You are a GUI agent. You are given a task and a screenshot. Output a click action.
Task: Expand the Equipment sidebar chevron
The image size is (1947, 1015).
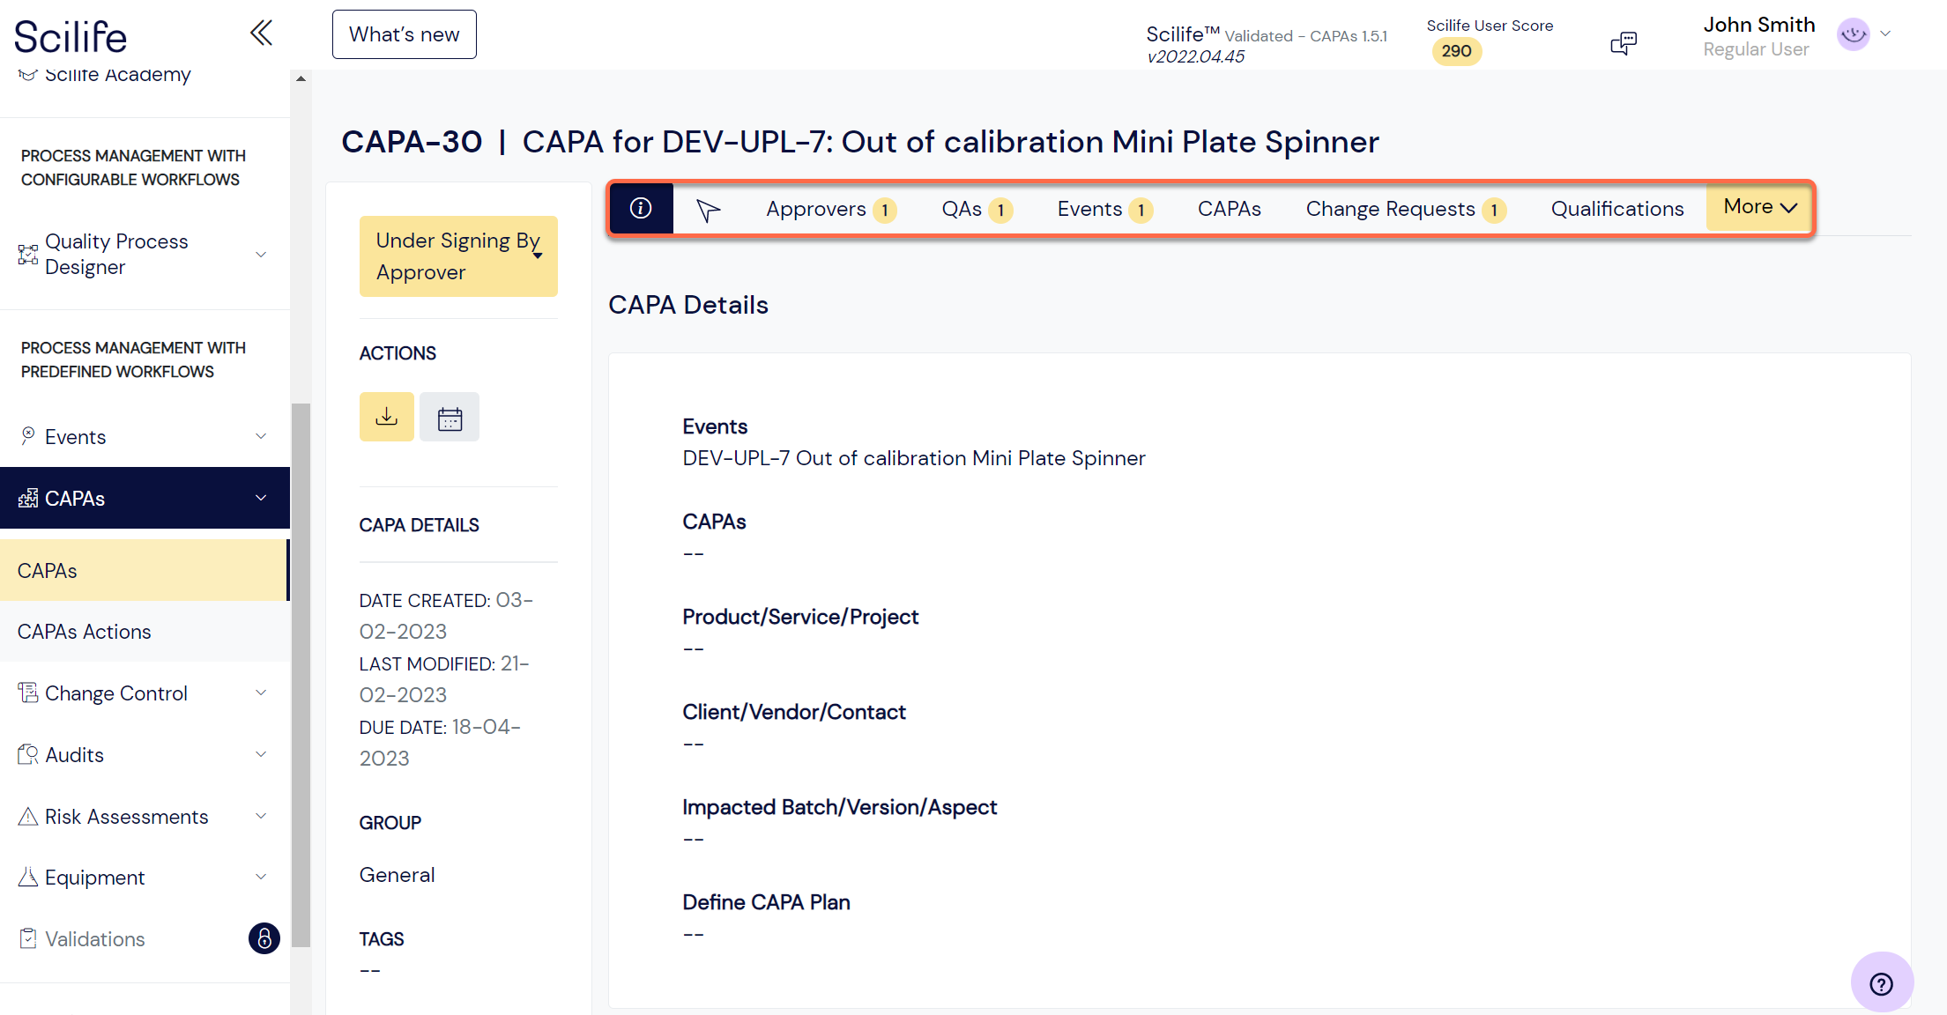pos(261,877)
